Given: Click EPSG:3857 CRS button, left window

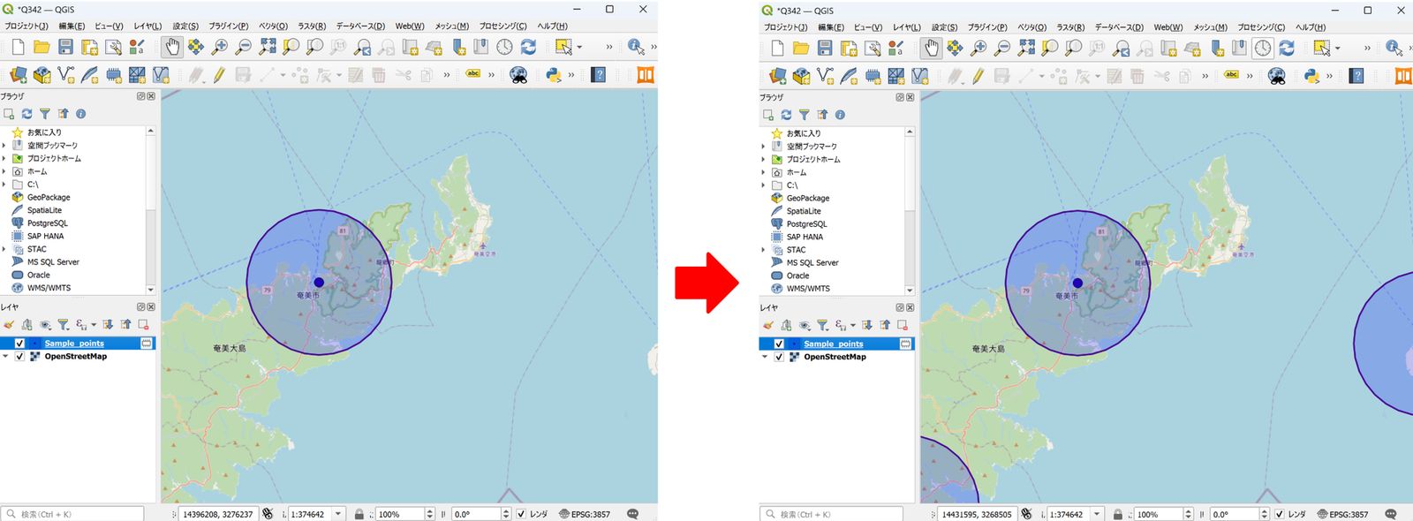Looking at the screenshot, I should 585,514.
